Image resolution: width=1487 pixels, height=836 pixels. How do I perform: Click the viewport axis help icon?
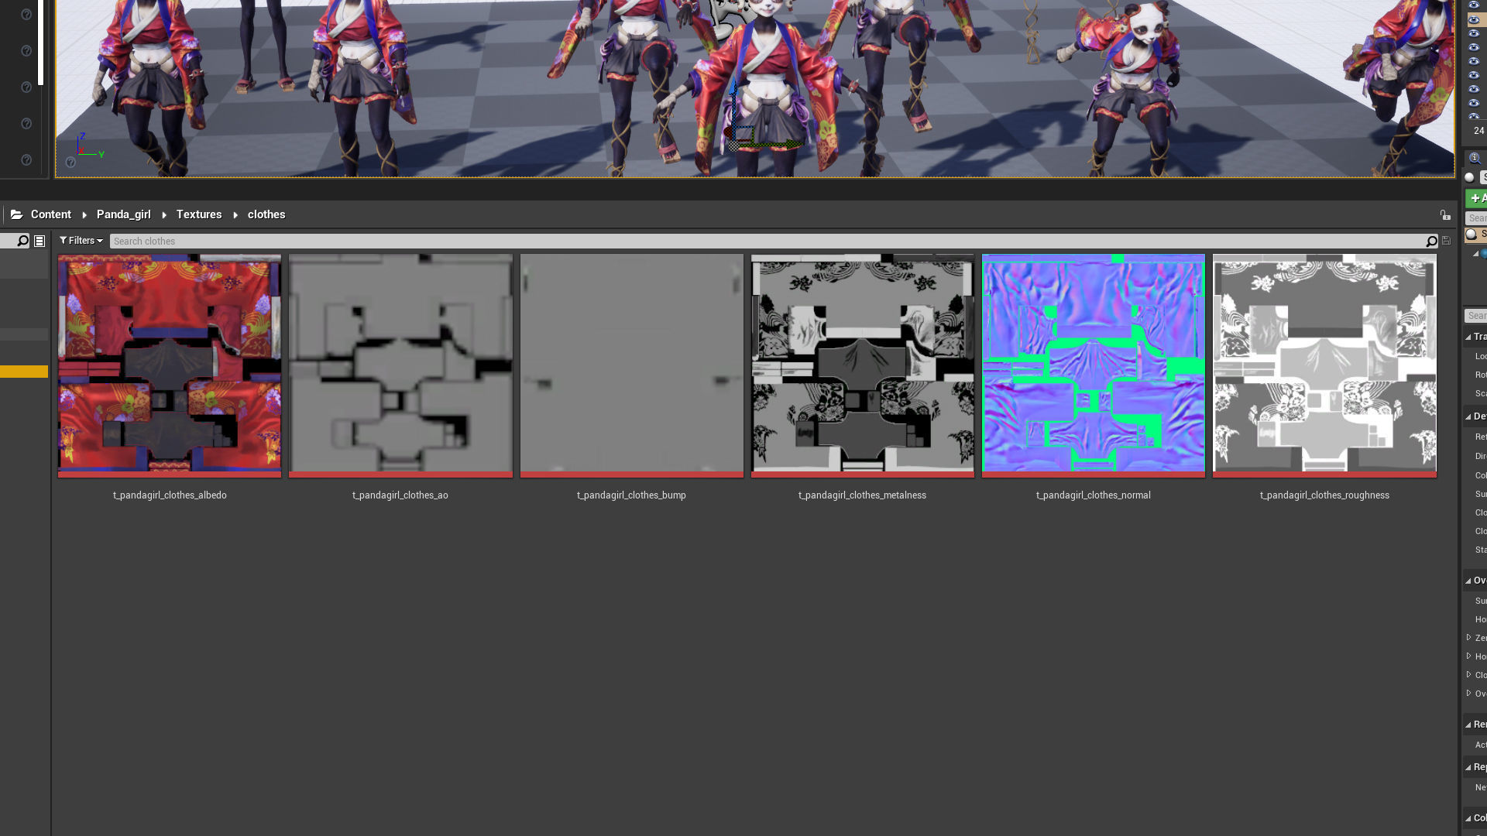tap(70, 162)
